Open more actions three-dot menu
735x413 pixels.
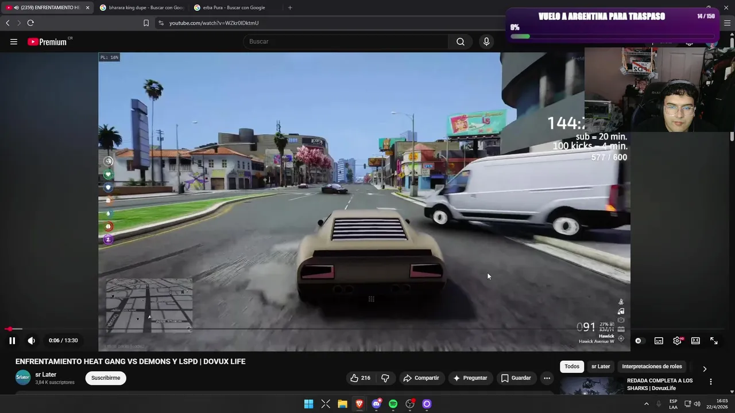tap(547, 378)
